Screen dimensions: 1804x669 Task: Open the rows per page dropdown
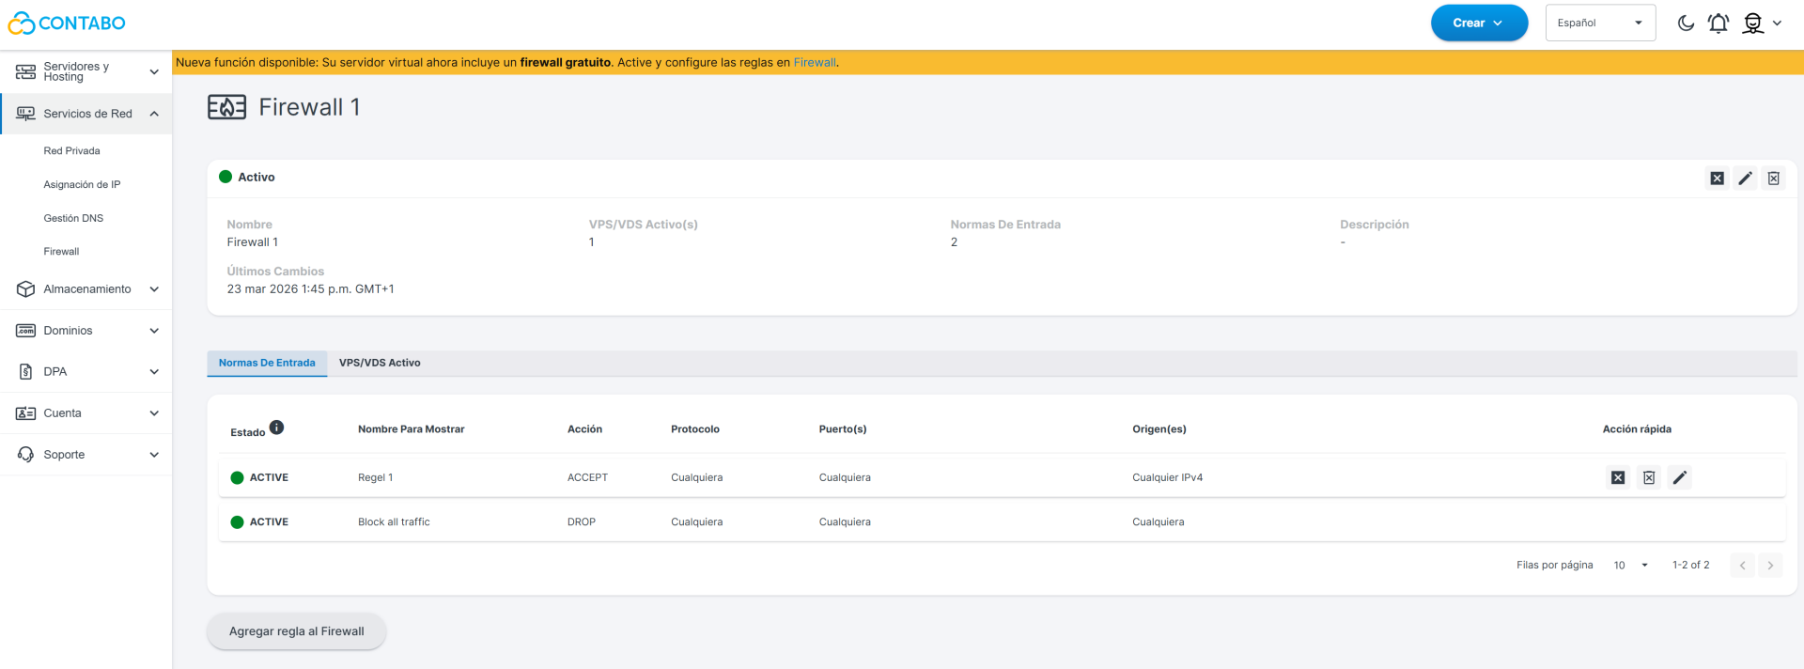(x=1631, y=565)
